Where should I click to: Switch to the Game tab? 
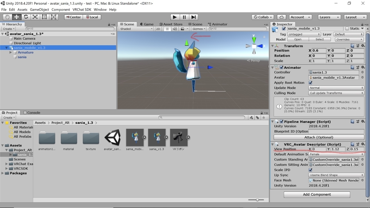pos(146,24)
